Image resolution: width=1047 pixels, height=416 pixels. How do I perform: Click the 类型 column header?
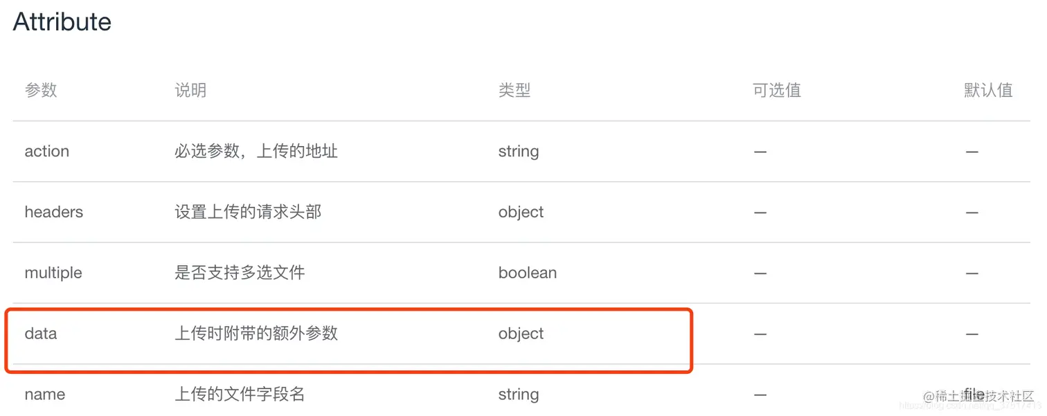point(514,90)
